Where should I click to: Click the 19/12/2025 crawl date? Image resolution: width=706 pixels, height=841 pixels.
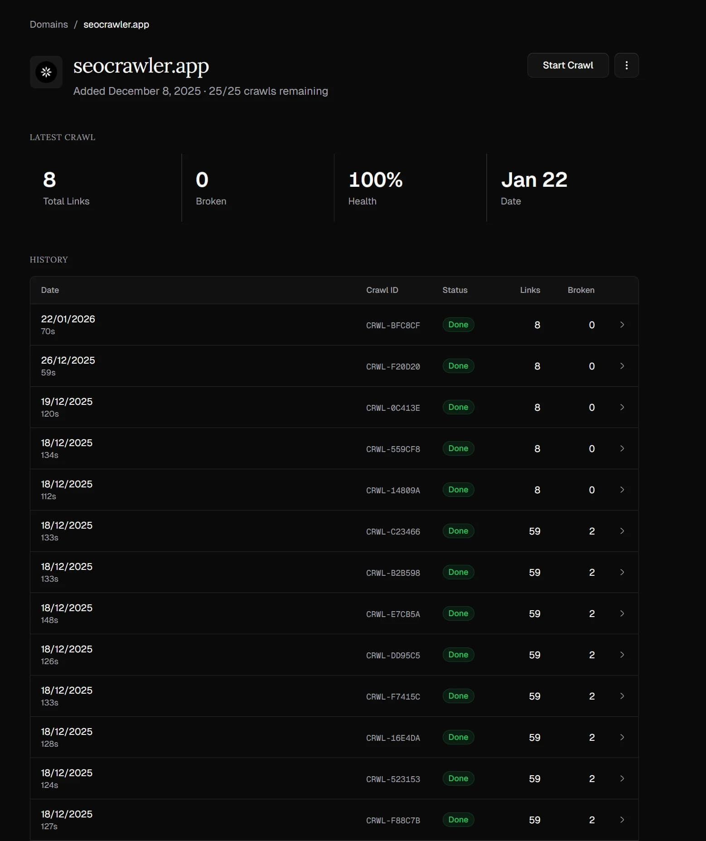pos(67,401)
